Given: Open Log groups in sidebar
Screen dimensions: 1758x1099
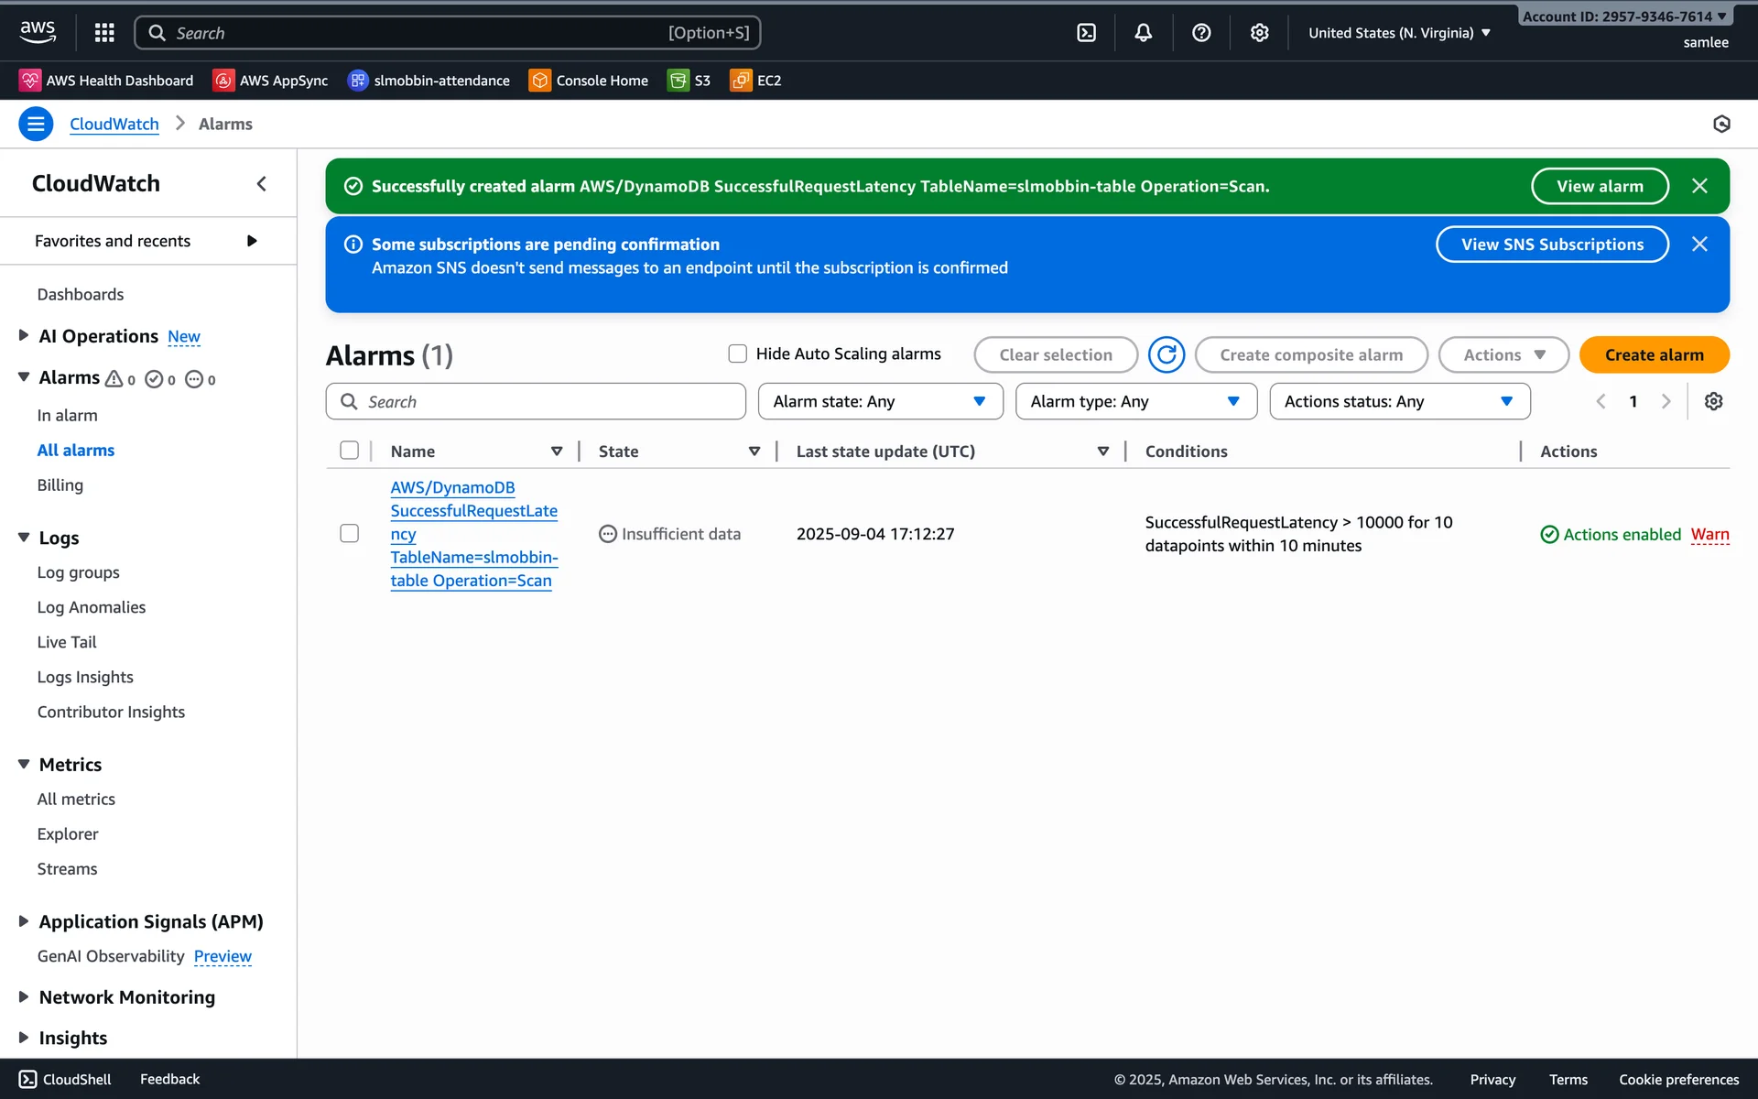Looking at the screenshot, I should point(78,572).
